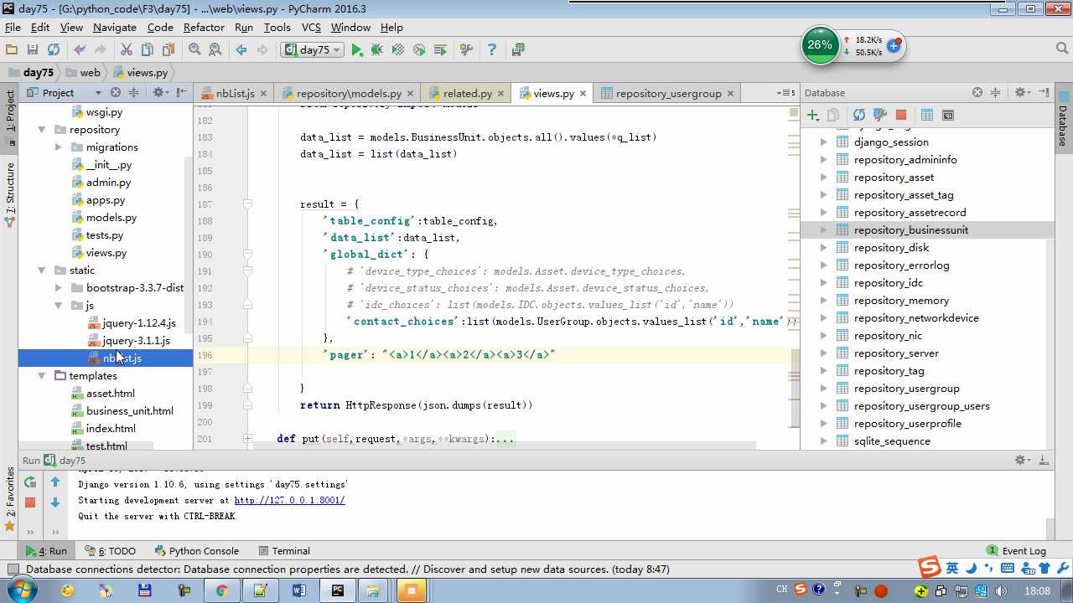
Task: Open the development server link http://127.0.0.1:8001/
Action: 289,500
